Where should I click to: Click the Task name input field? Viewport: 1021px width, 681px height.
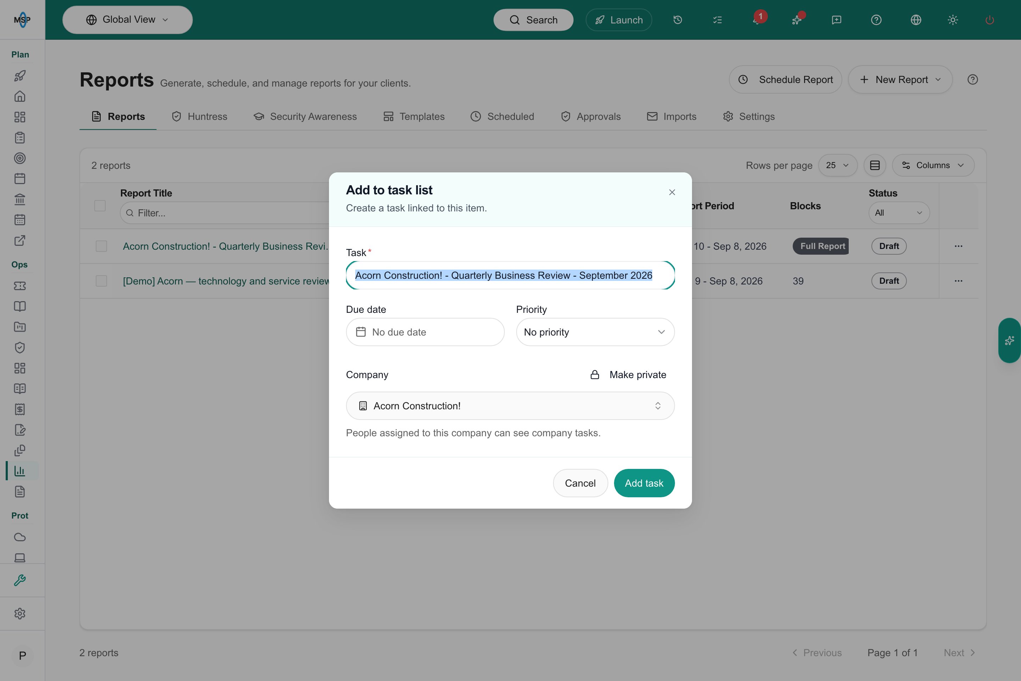point(510,275)
